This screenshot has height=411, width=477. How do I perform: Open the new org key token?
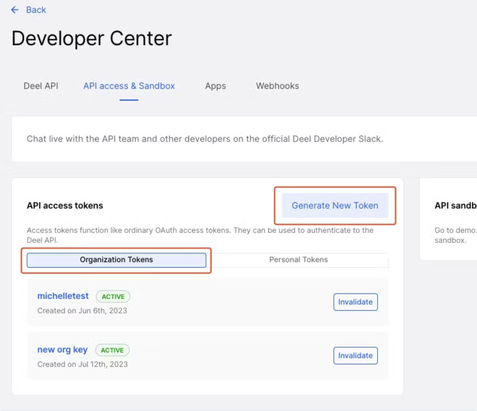[x=62, y=350]
